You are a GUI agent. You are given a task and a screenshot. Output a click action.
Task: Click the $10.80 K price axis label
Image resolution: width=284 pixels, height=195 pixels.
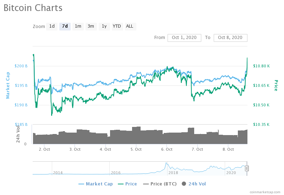coord(261,66)
